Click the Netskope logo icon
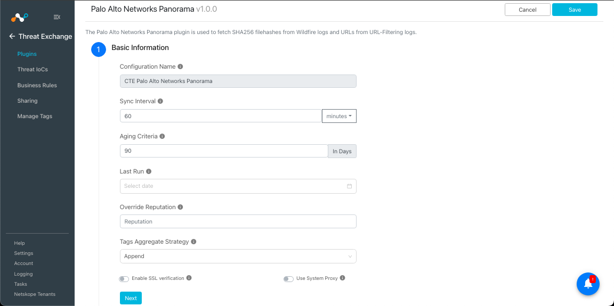Viewport: 614px width, 306px height. pyautogui.click(x=19, y=17)
